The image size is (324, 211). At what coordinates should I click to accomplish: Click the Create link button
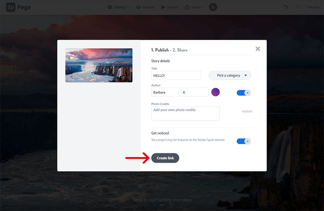pos(165,158)
